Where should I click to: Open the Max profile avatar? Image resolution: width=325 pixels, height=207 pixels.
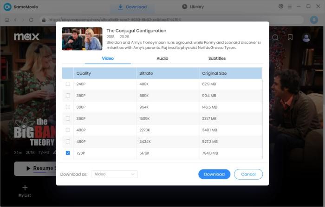306,38
